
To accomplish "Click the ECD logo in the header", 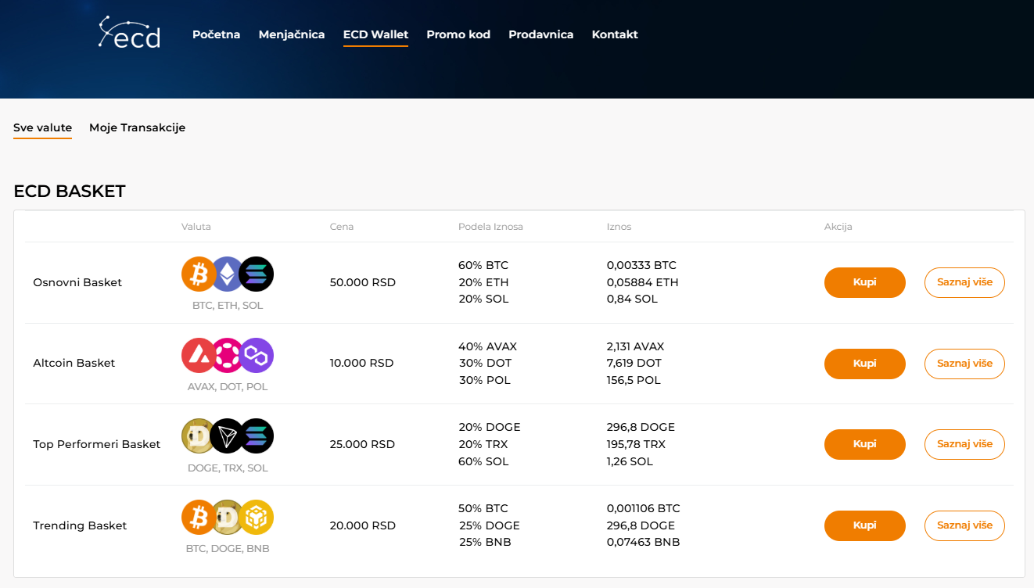I will tap(130, 33).
